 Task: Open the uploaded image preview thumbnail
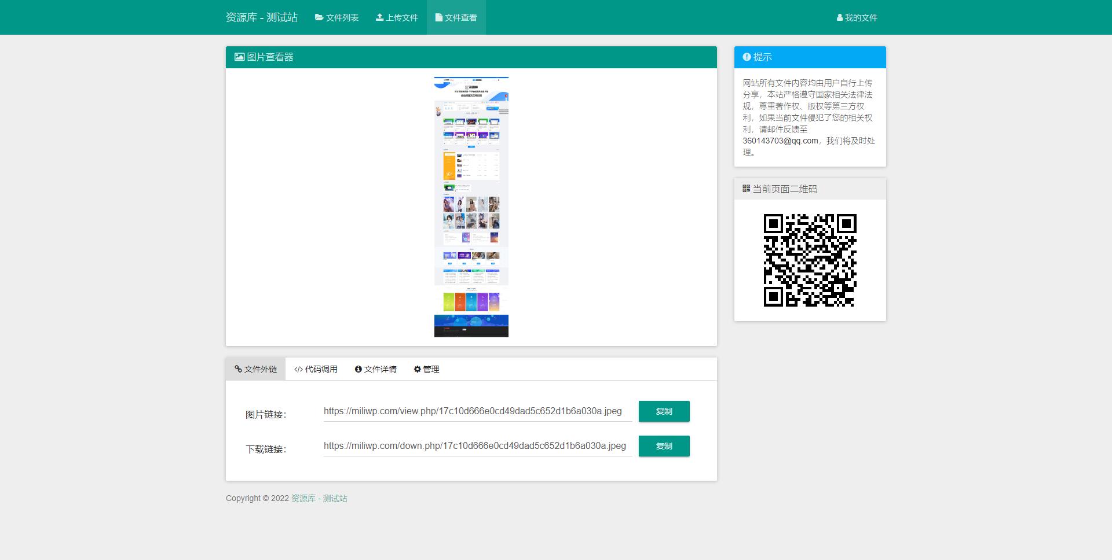471,207
